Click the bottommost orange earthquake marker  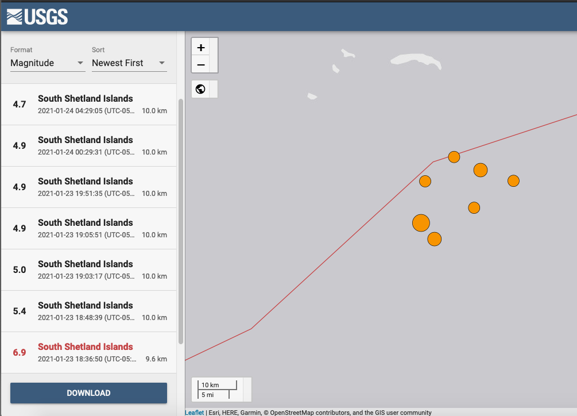point(435,239)
